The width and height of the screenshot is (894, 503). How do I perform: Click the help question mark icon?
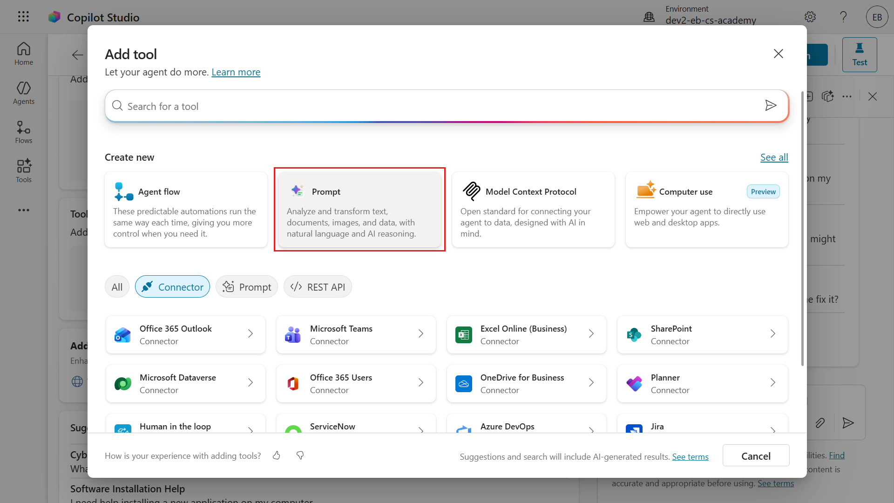[x=843, y=17]
